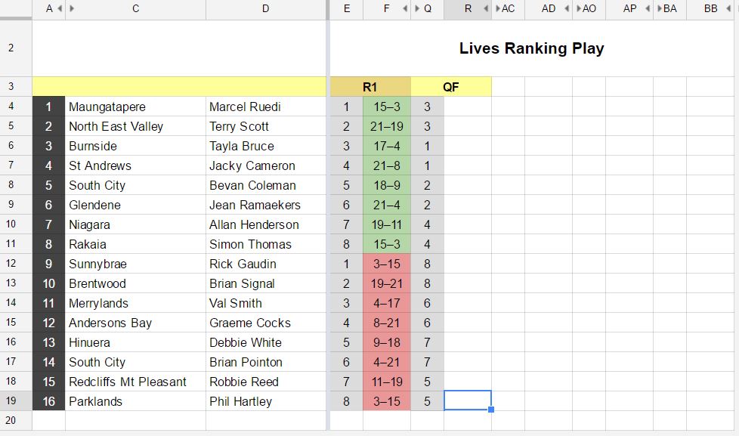This screenshot has height=436, width=739.
Task: Select the R1 header cell
Action: pyautogui.click(x=369, y=86)
